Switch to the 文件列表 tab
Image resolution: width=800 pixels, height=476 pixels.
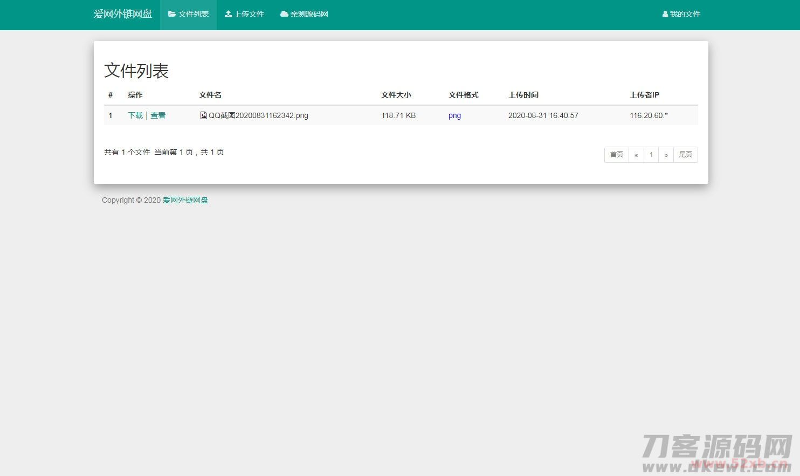tap(192, 14)
